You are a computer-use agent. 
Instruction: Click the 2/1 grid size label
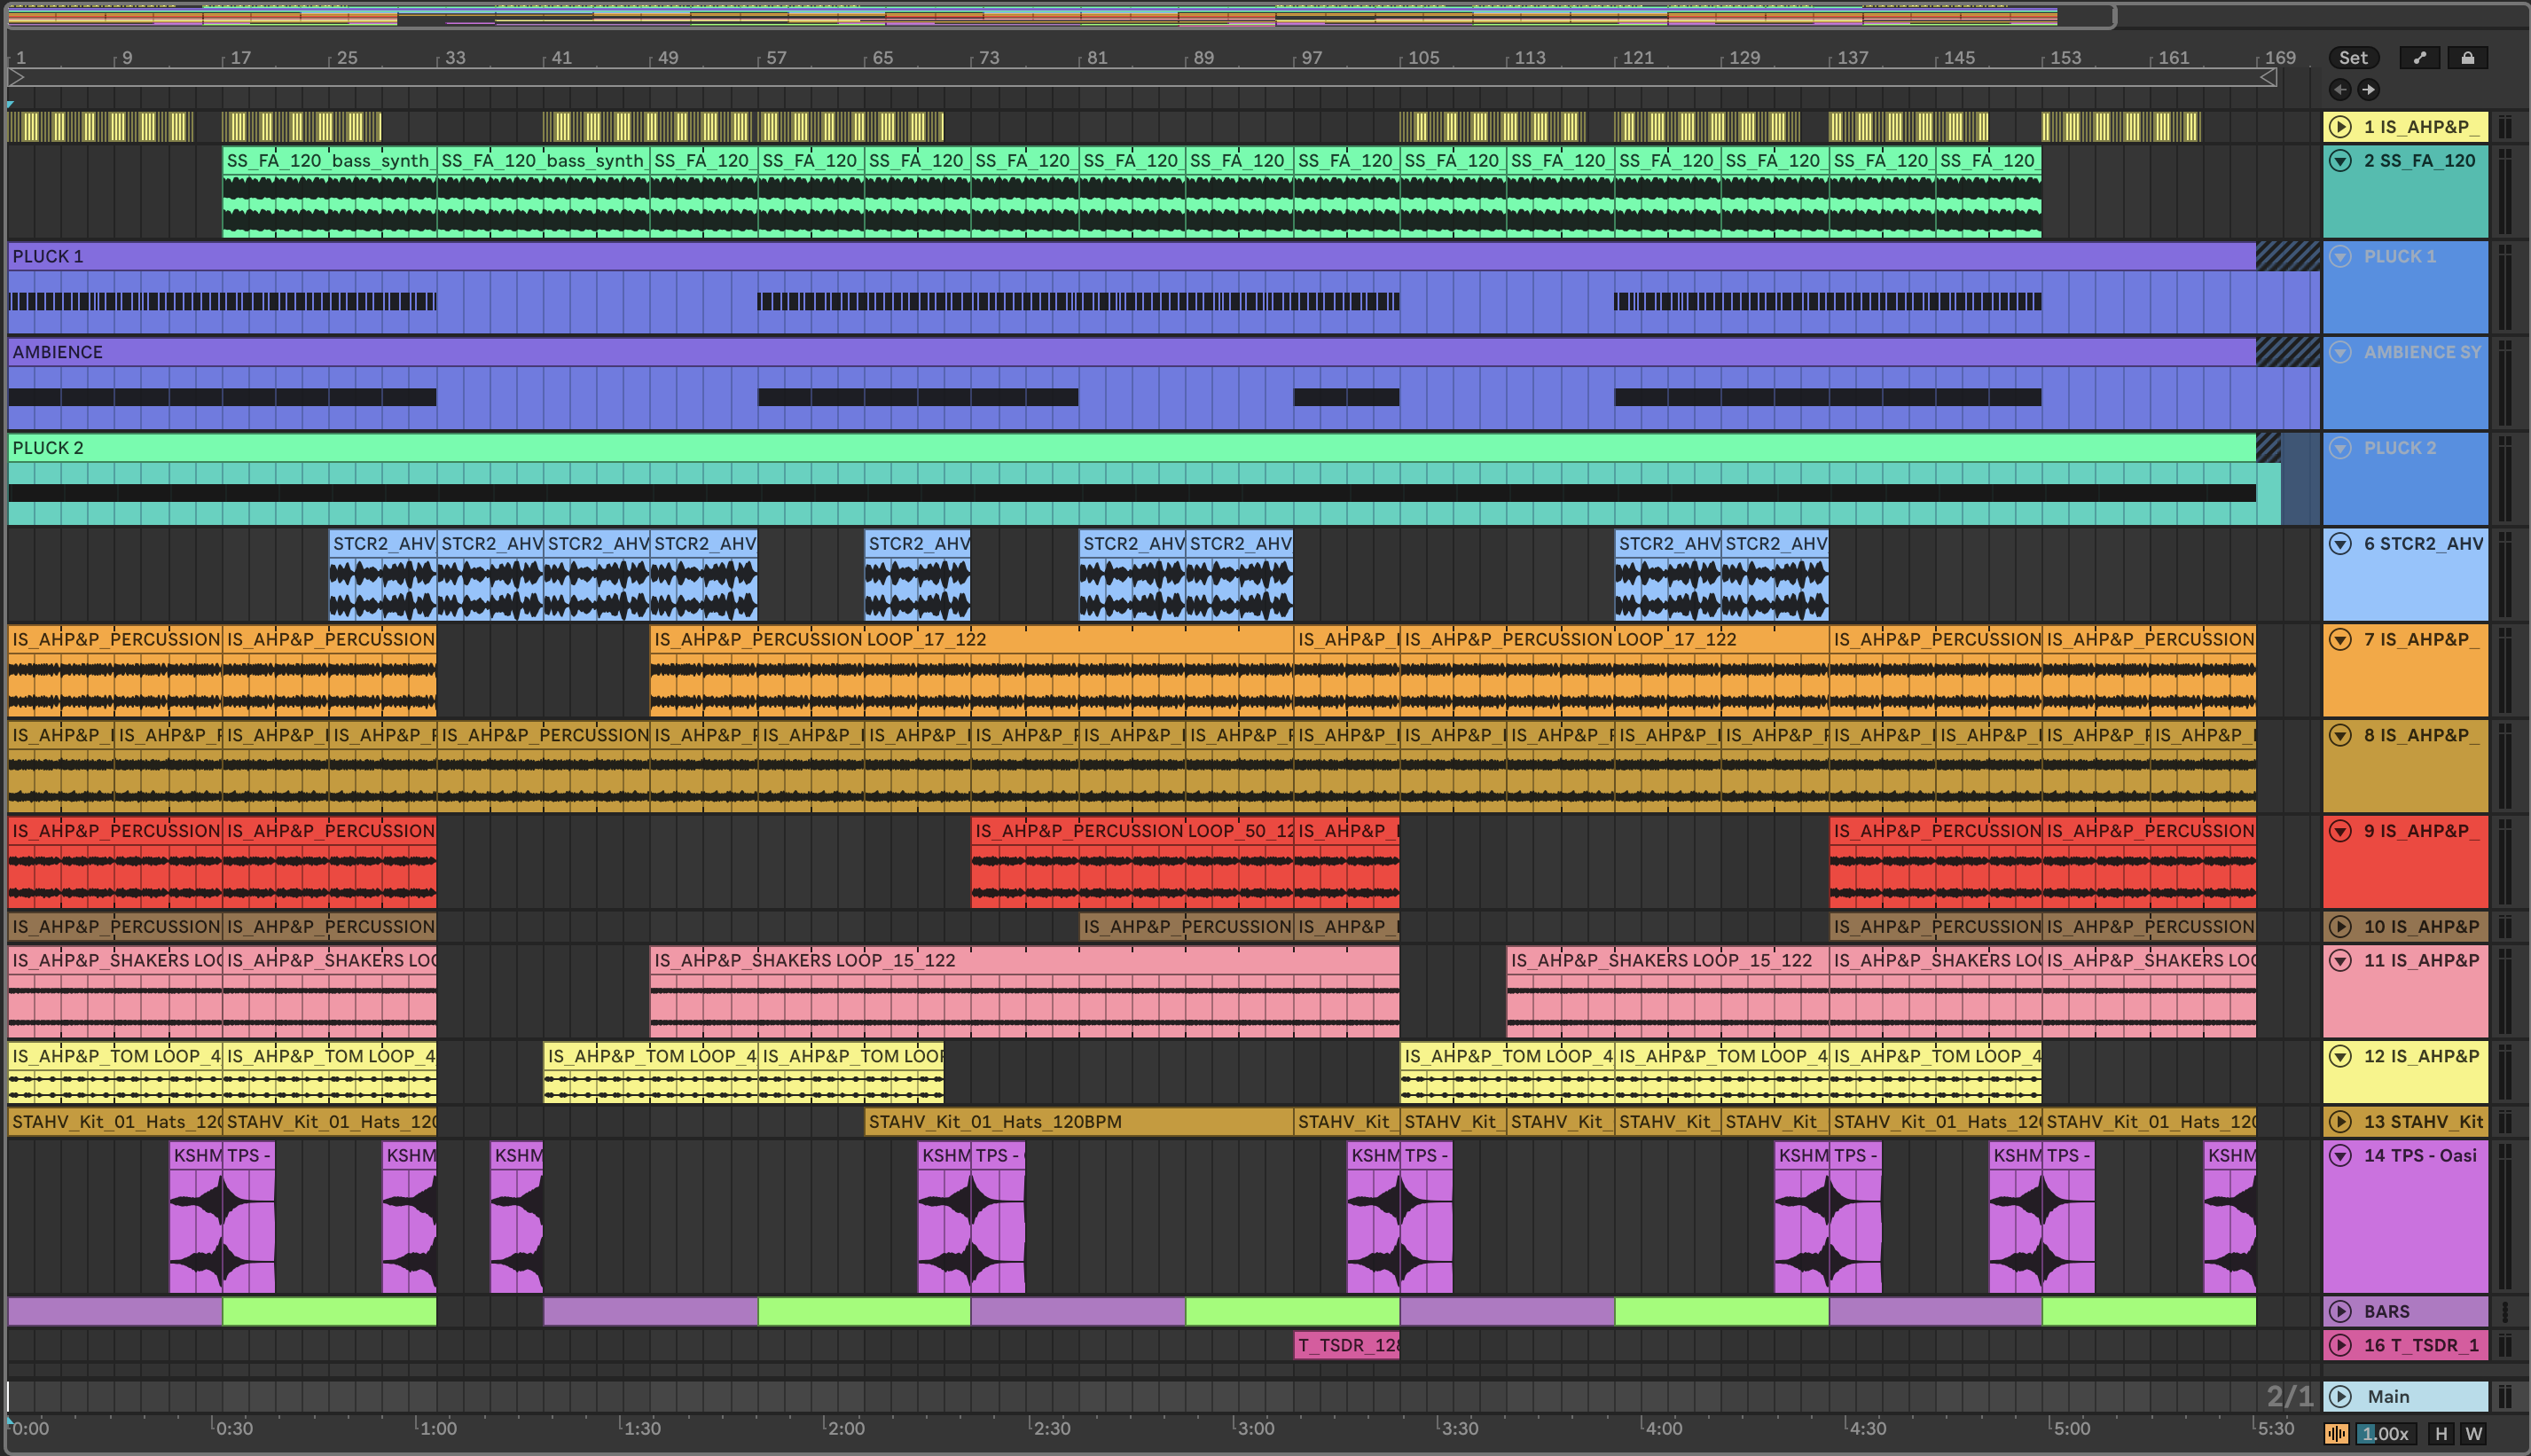coord(2290,1396)
